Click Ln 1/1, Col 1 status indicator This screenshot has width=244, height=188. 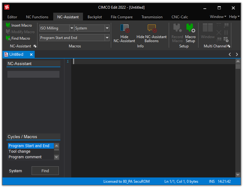pyautogui.click(x=181, y=181)
